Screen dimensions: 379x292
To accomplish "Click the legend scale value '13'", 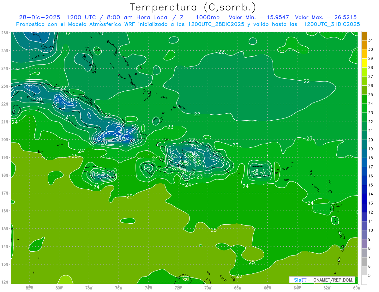I will click(370, 203).
